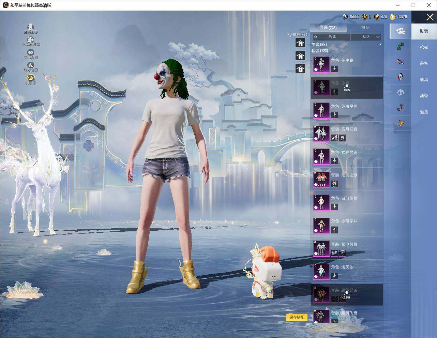Open 展示设置 eye display settings
Image resolution: width=437 pixels, height=338 pixels.
coord(31,52)
